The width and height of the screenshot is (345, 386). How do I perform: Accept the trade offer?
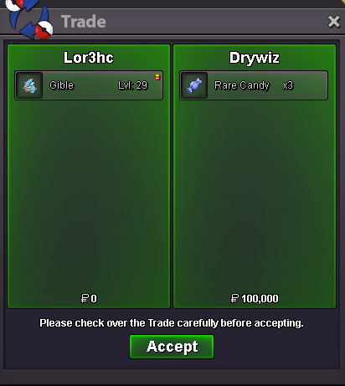coord(172,347)
